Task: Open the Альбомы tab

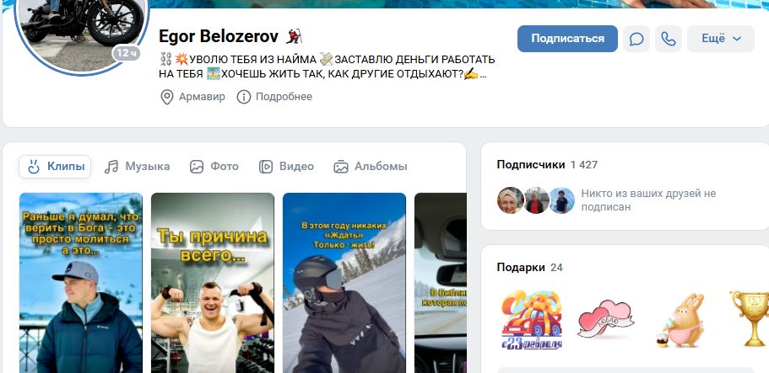Action: (371, 167)
